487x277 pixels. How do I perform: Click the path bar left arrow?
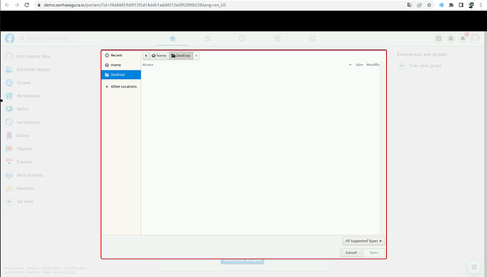(146, 56)
